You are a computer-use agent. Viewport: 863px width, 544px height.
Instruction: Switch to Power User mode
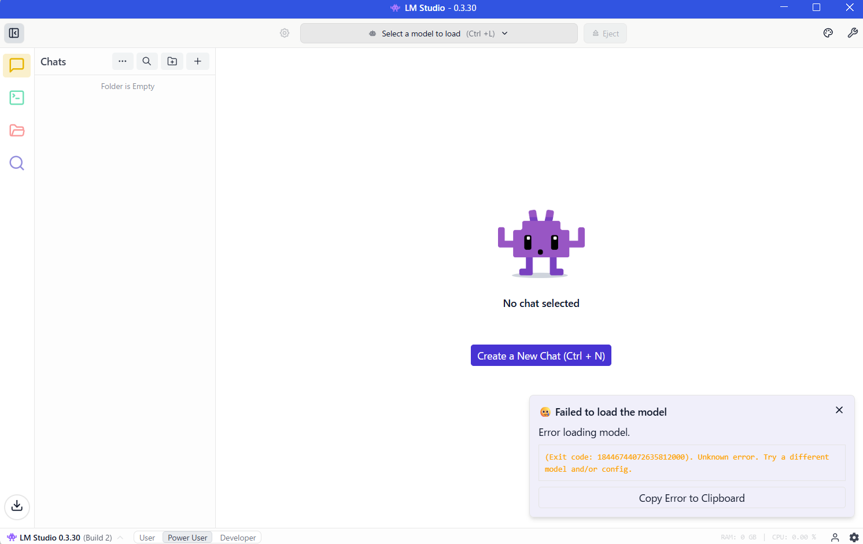(187, 538)
